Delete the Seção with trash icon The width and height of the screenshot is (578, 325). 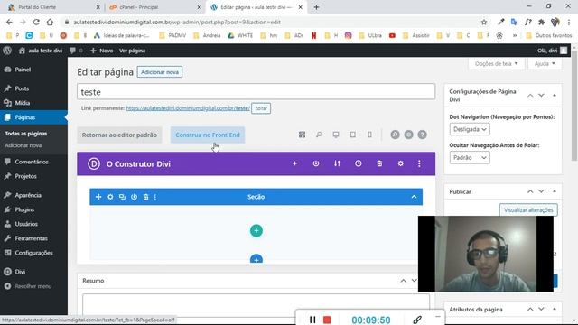[145, 197]
